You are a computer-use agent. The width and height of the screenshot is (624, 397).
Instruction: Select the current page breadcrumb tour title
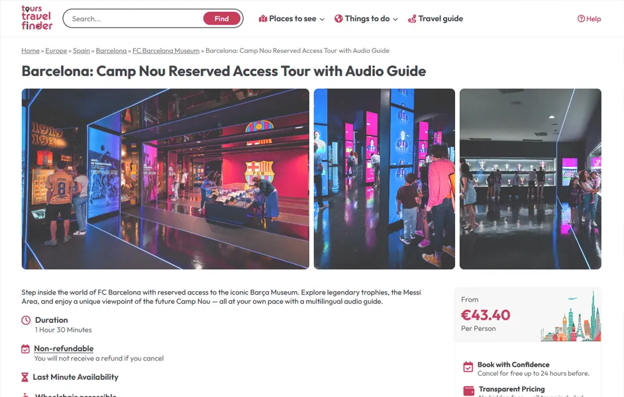(x=297, y=50)
